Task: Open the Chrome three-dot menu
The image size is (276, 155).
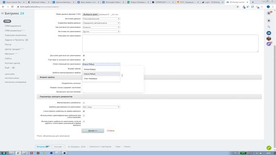Action: (x=273, y=7)
